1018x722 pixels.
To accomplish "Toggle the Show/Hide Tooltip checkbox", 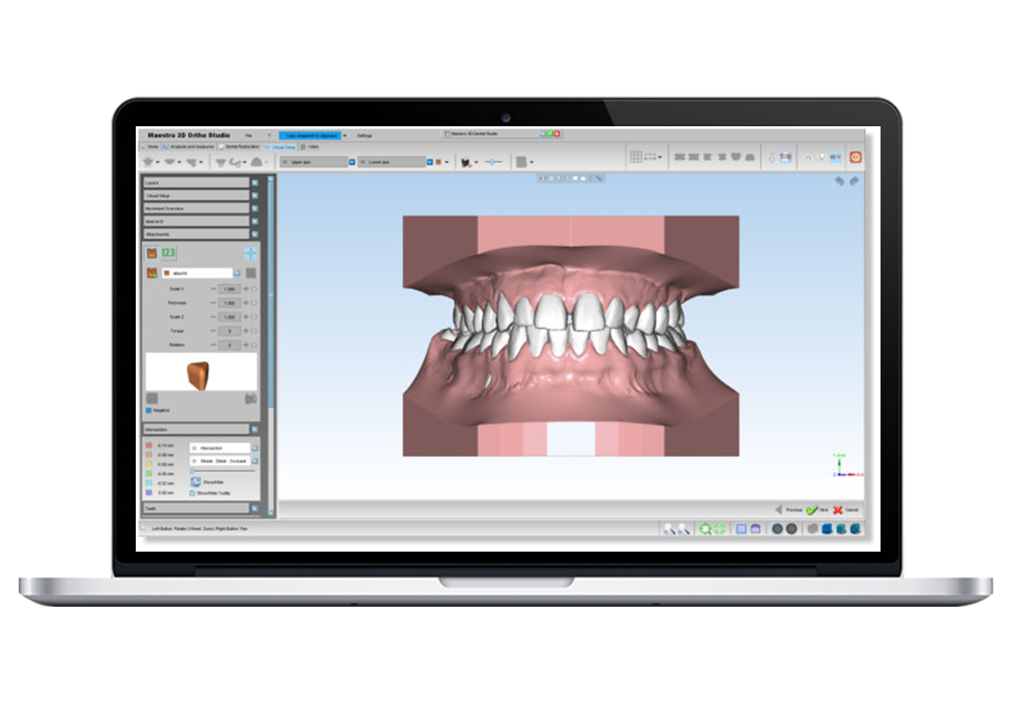I will click(x=193, y=492).
